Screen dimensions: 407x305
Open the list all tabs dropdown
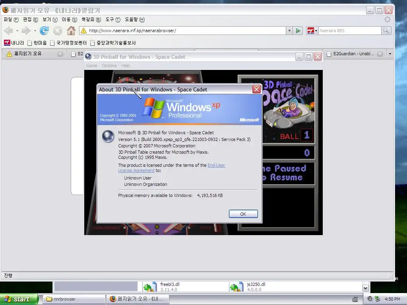pos(390,54)
